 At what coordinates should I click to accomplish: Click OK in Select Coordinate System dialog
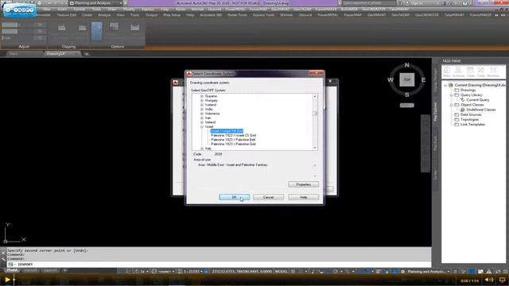click(234, 197)
